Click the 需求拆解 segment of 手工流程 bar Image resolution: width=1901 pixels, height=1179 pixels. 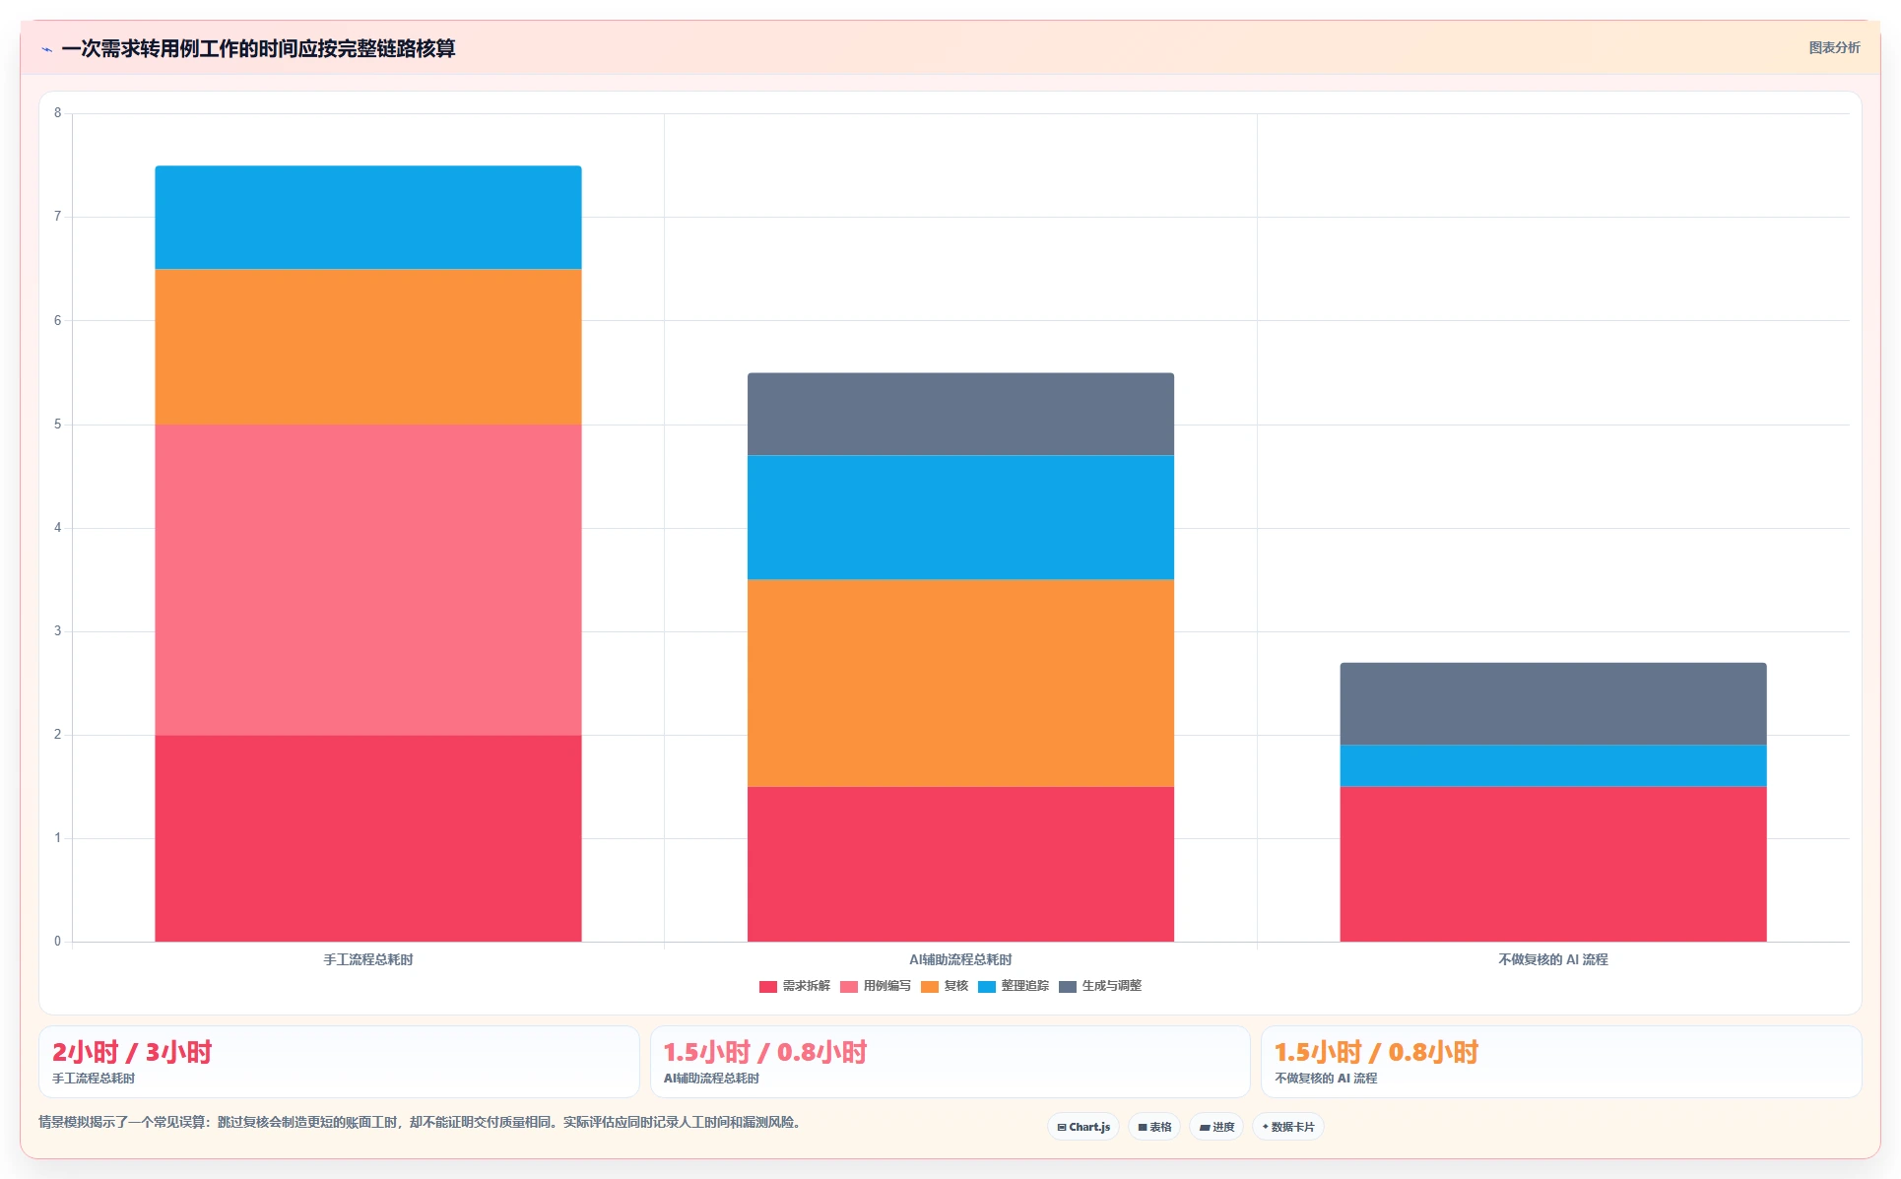pos(368,838)
